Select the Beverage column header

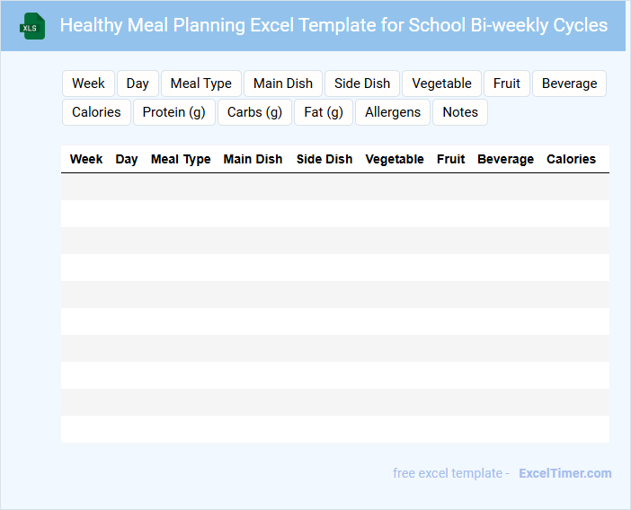[x=505, y=159]
